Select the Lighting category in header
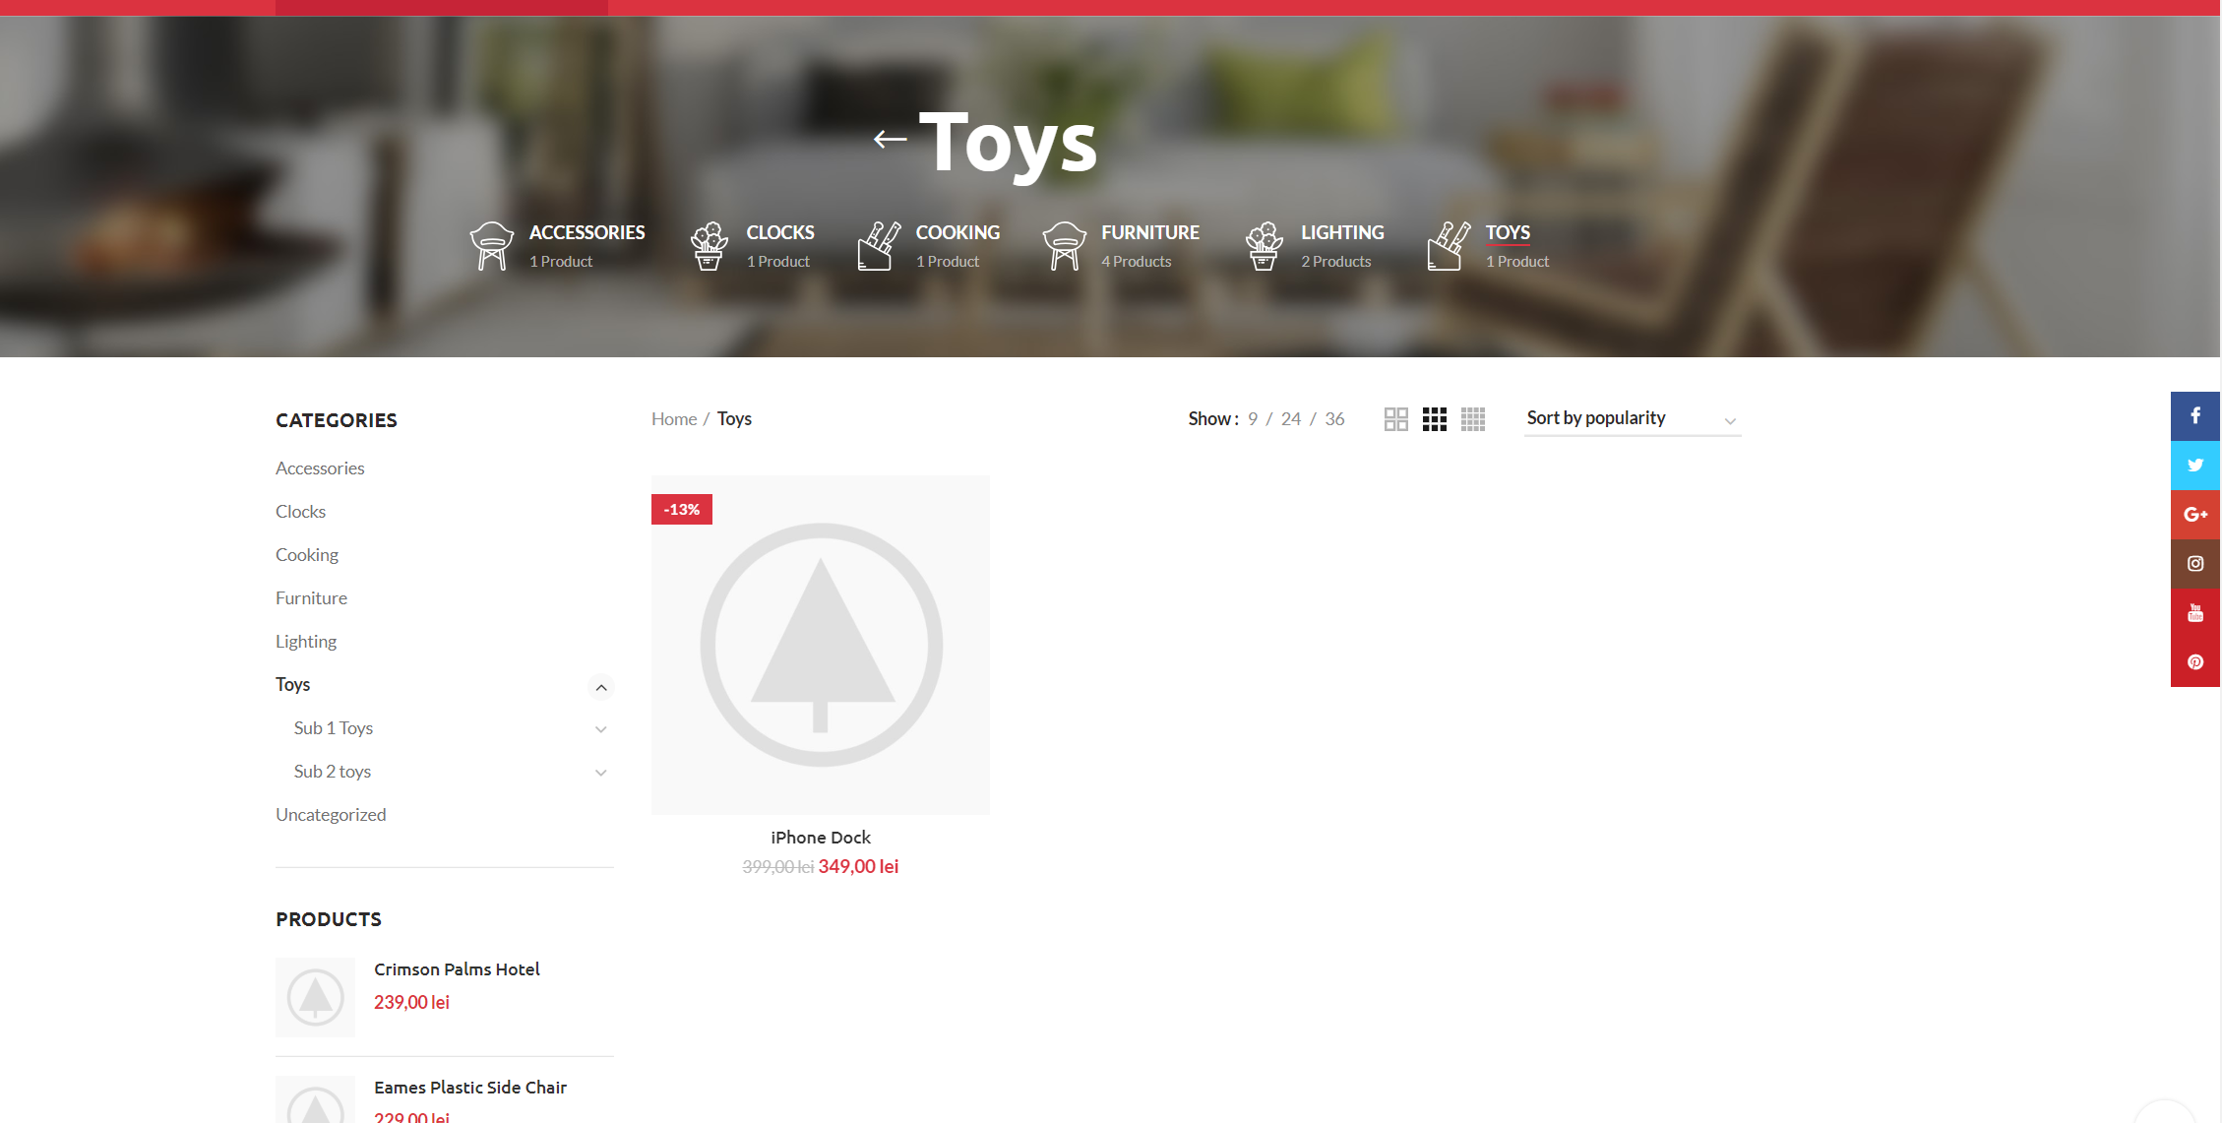Image resolution: width=2222 pixels, height=1123 pixels. [1341, 233]
